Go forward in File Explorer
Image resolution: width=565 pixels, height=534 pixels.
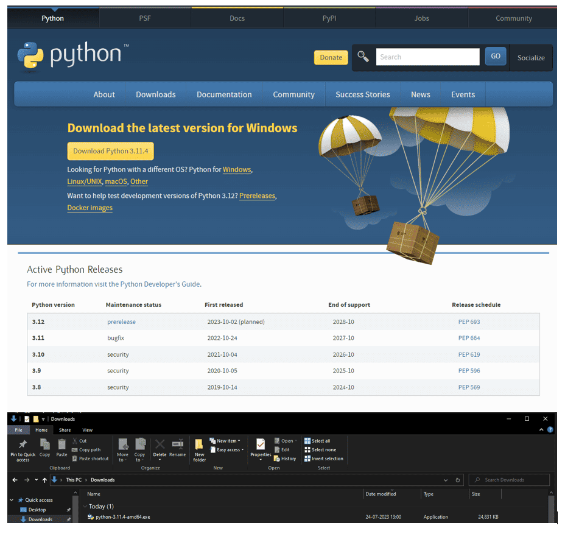pos(27,480)
